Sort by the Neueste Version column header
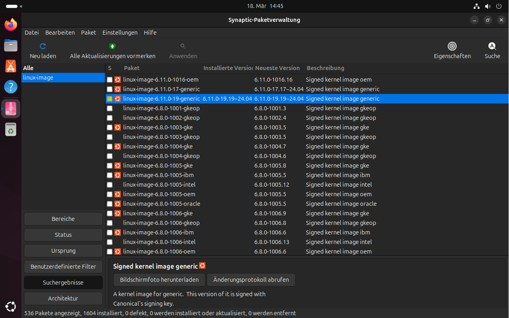509x318 pixels. [277, 68]
